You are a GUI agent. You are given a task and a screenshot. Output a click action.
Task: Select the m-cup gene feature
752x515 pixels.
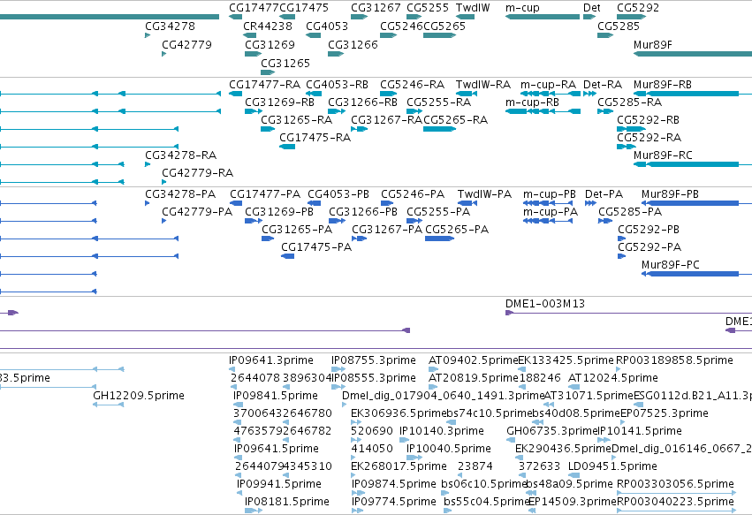pyautogui.click(x=543, y=17)
